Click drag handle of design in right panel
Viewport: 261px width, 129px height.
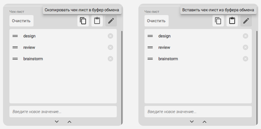pos(150,36)
